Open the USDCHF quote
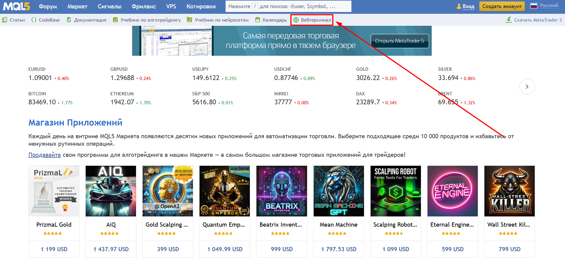The width and height of the screenshot is (565, 259). 294,74
